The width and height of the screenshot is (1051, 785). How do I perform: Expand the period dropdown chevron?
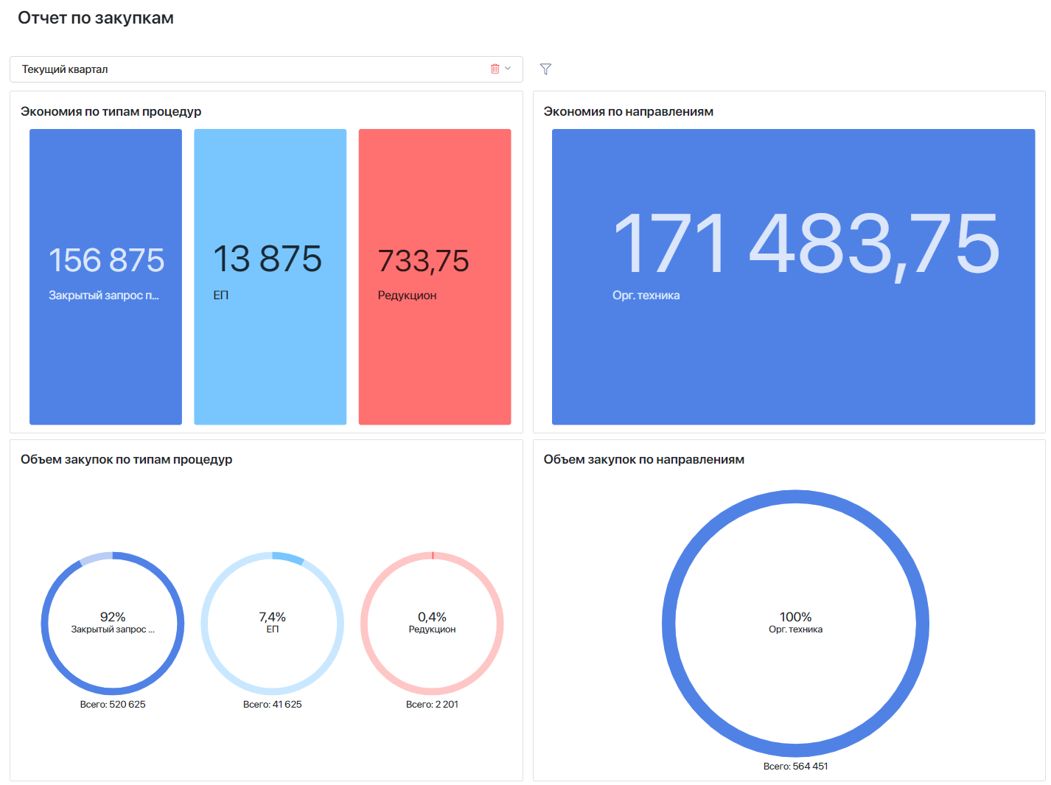[508, 69]
